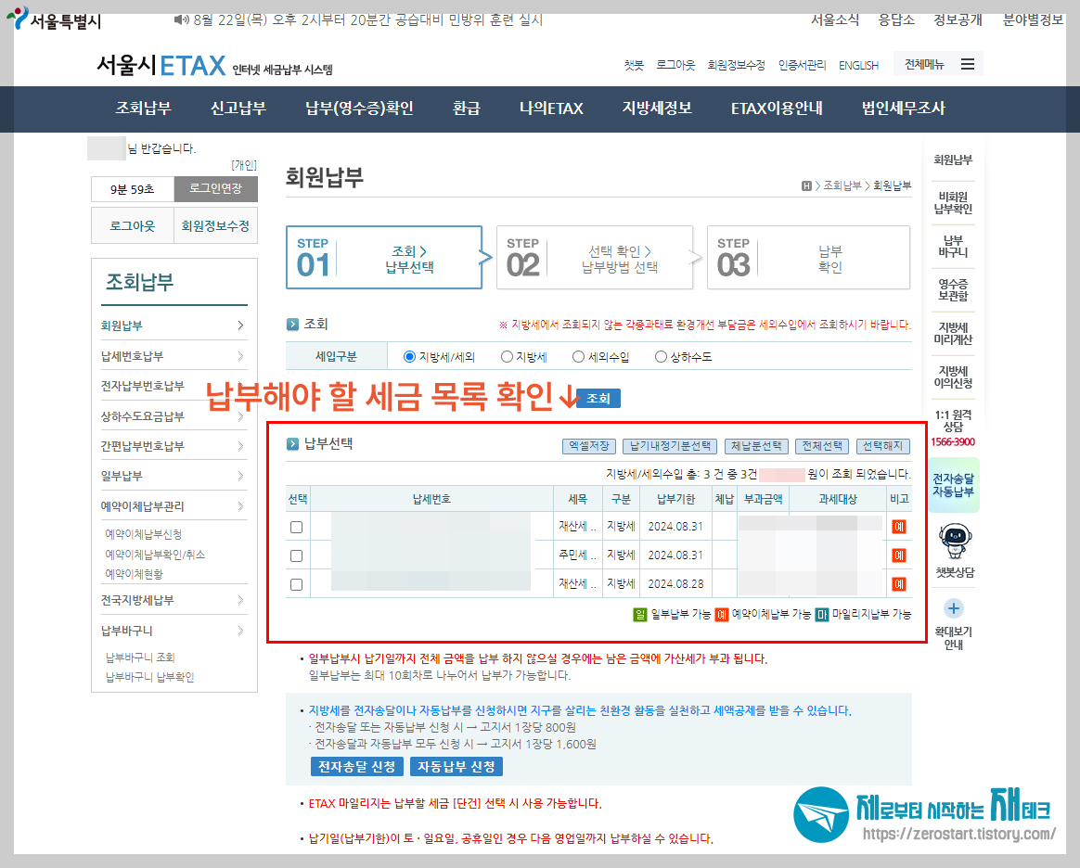Select the 상하수도 radio button
Viewport: 1080px width, 868px height.
pos(662,356)
